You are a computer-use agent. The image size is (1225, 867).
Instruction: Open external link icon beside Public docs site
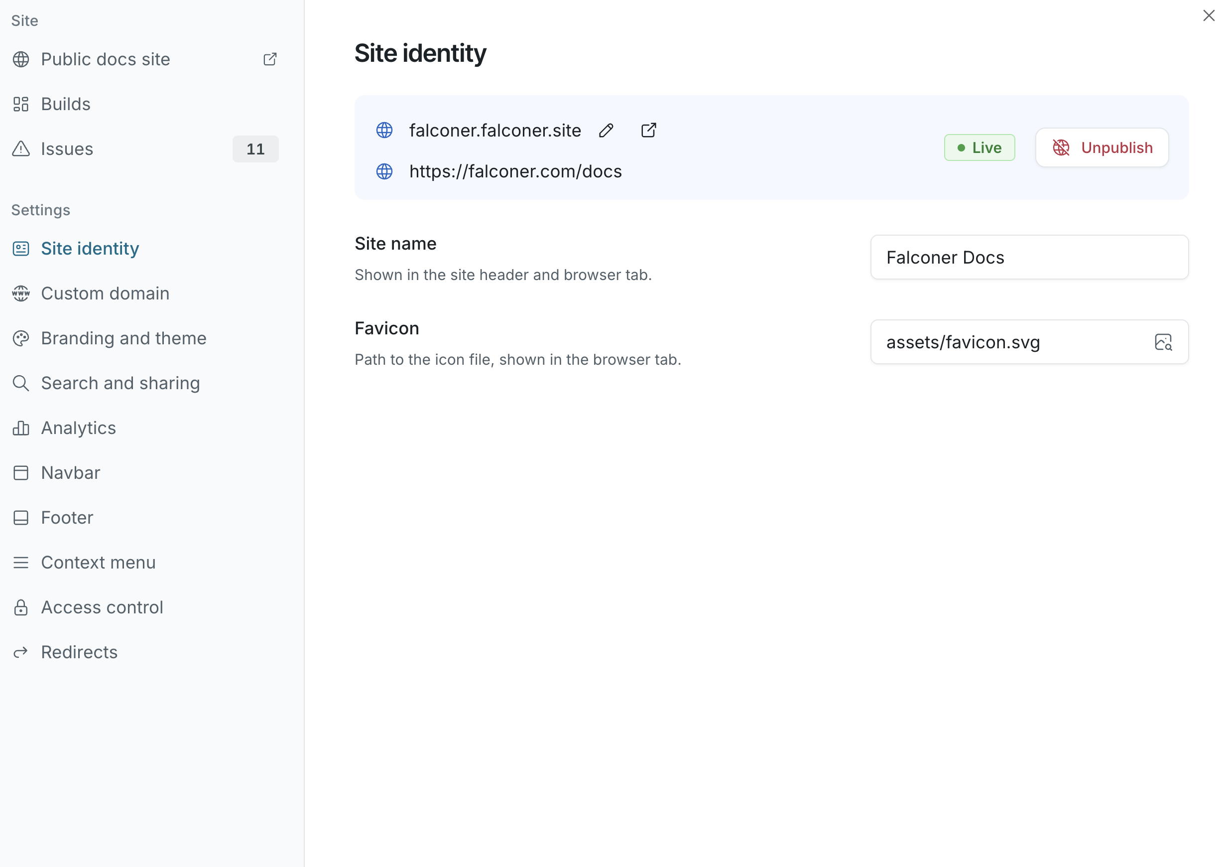(x=270, y=59)
